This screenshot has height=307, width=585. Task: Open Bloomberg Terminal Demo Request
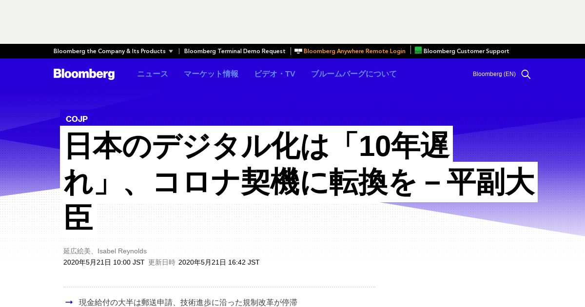(235, 51)
